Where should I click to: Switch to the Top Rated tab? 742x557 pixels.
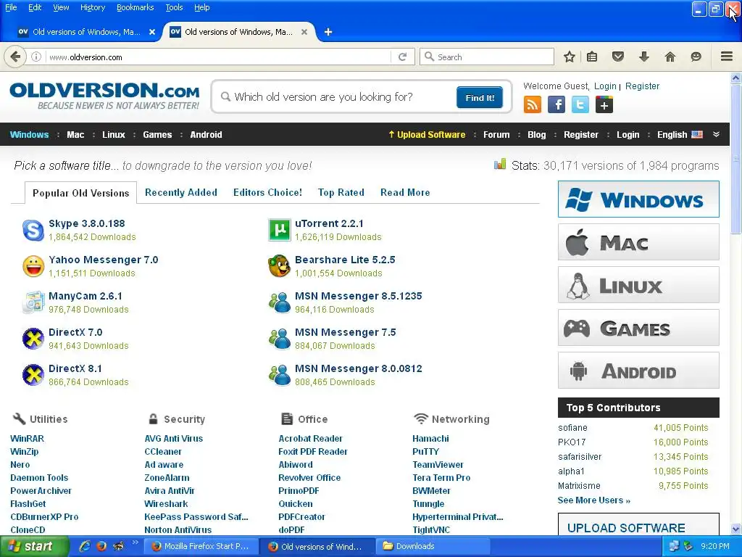341,192
